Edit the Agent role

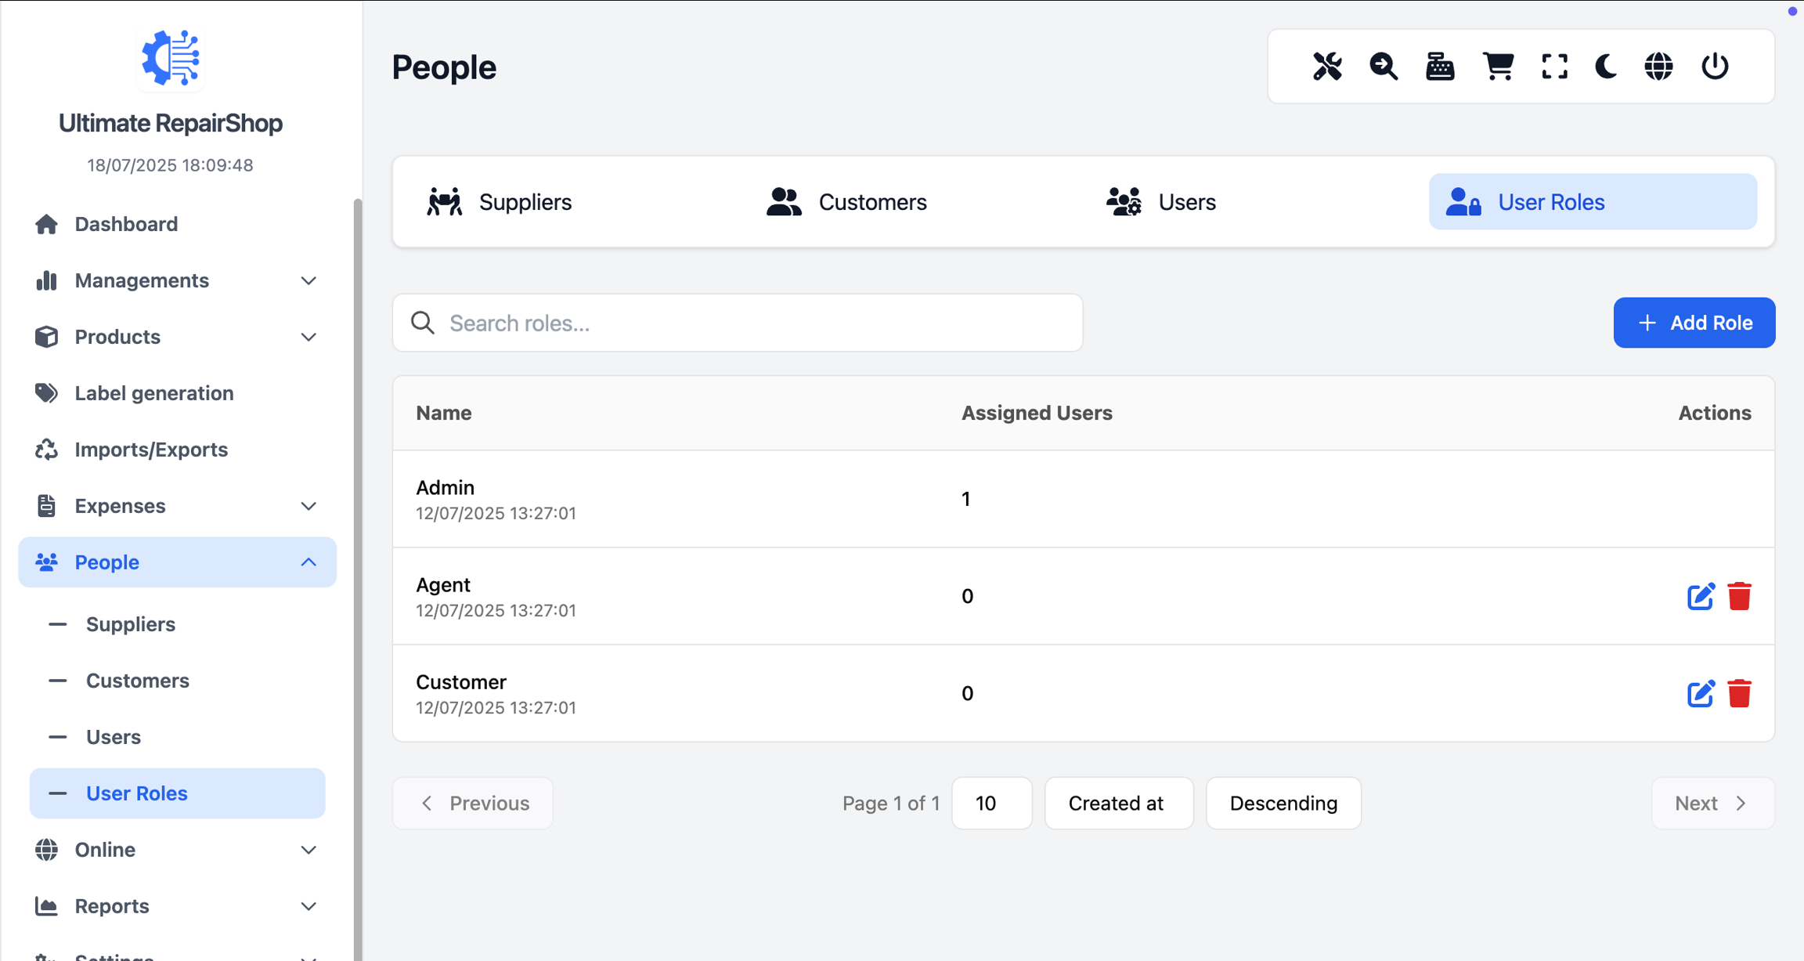[x=1700, y=597]
